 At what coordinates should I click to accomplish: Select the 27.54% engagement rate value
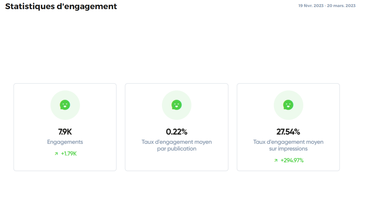[x=288, y=132]
